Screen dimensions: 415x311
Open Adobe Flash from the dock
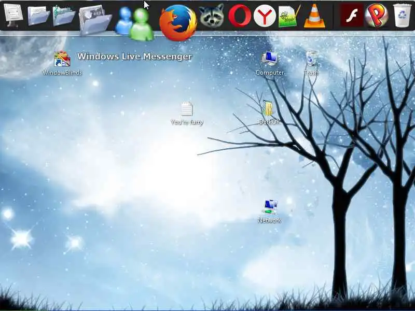352,16
